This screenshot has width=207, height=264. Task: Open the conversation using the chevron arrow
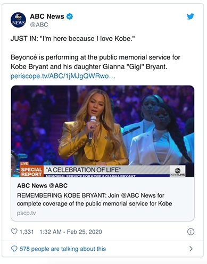(x=191, y=249)
